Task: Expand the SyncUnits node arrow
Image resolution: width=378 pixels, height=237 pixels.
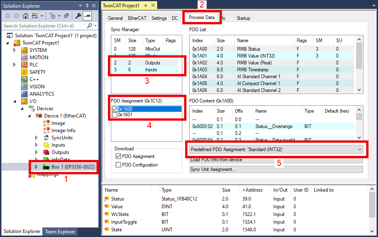Action: pos(36,138)
